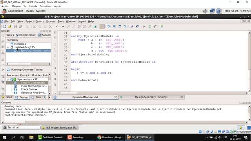The width and height of the screenshot is (251, 141).
Task: Click the Run process play icon
Action: tap(144, 27)
